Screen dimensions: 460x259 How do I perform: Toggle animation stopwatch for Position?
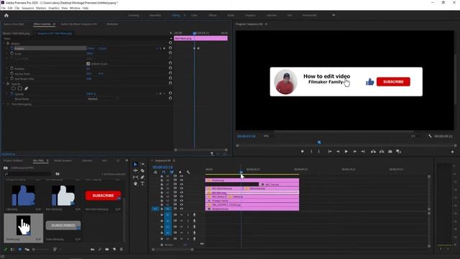(x=11, y=48)
